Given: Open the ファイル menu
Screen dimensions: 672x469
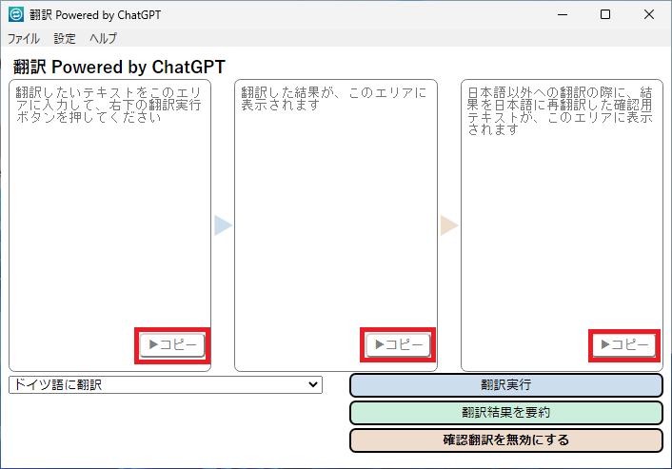Looking at the screenshot, I should [24, 39].
